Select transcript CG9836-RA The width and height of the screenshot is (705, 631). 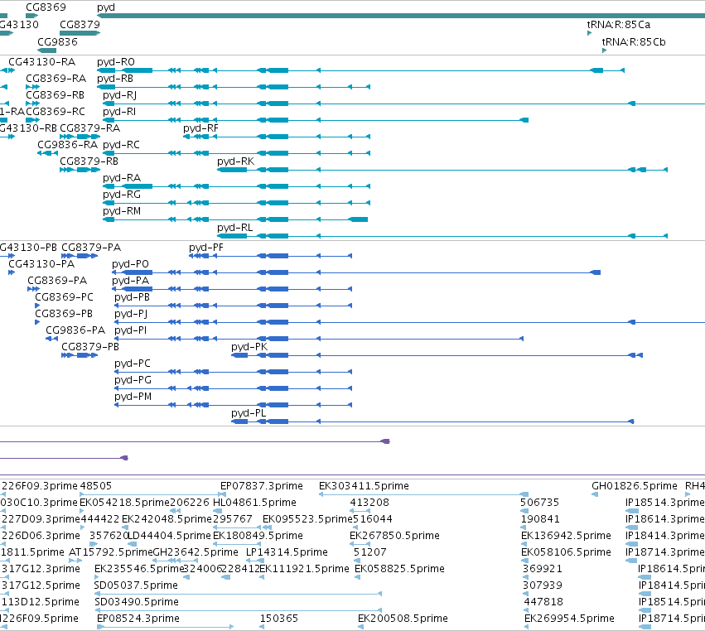[48, 153]
